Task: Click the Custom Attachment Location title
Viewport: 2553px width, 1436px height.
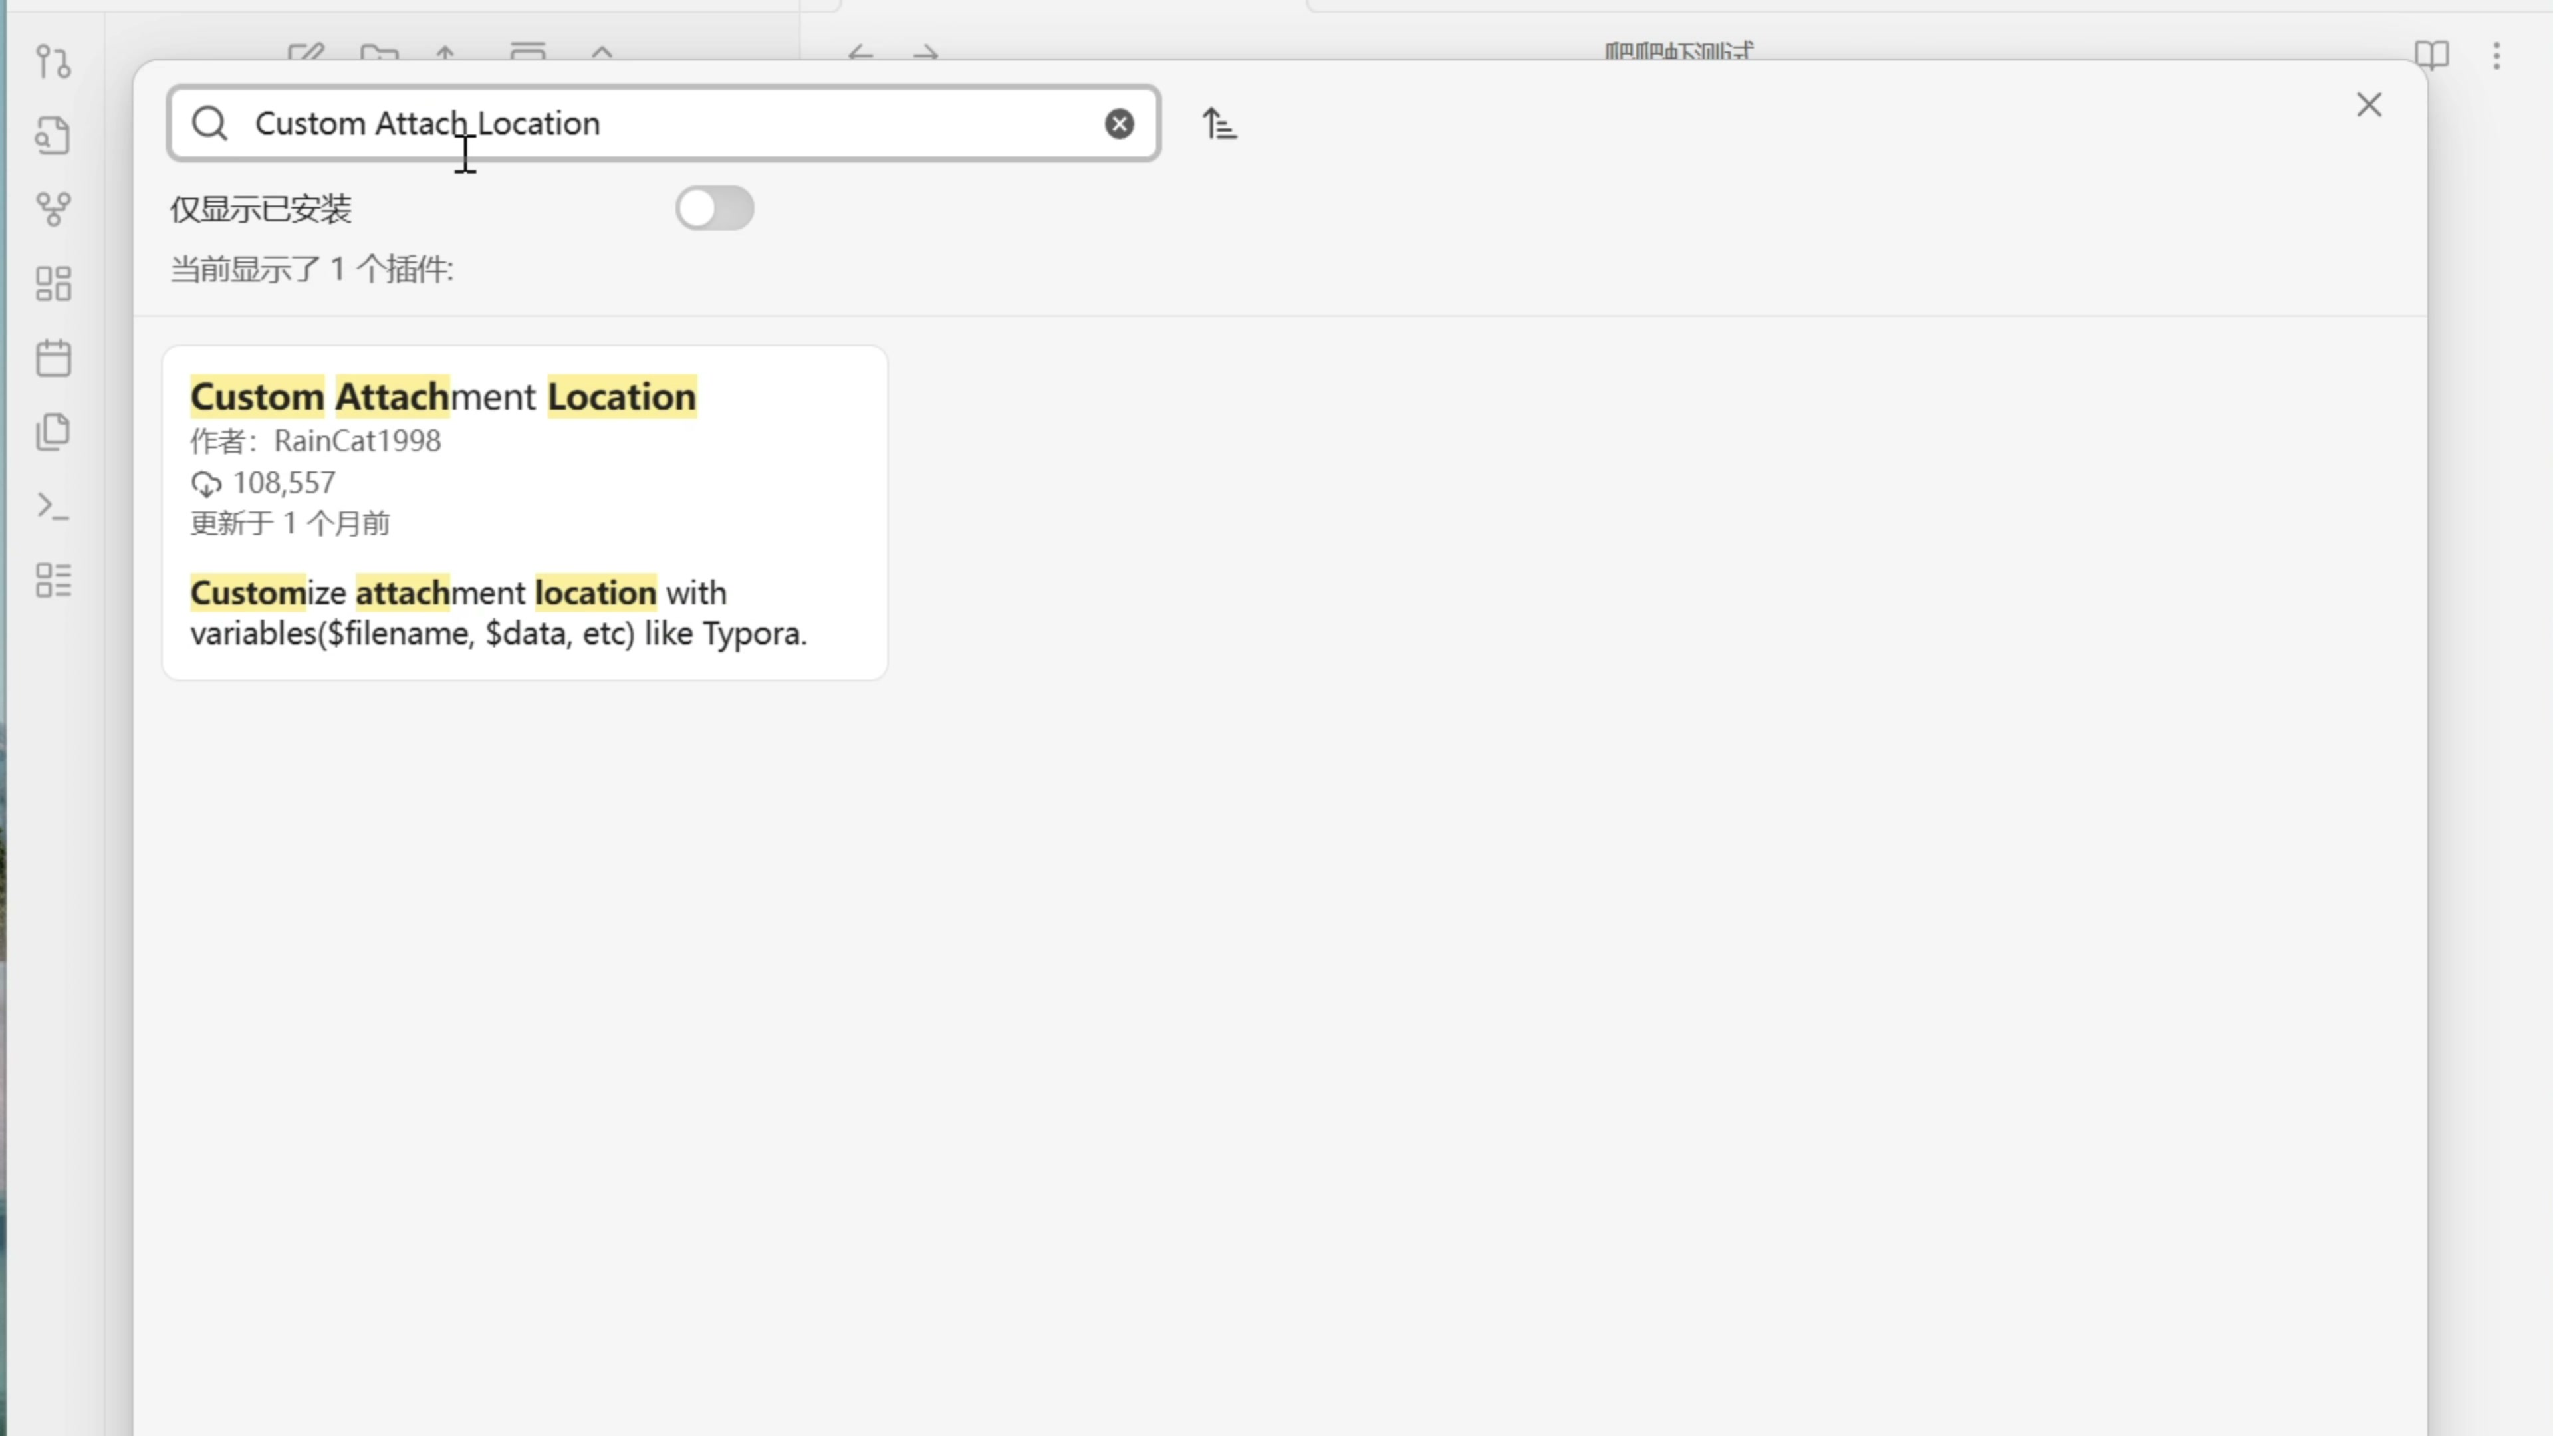Action: 443,398
